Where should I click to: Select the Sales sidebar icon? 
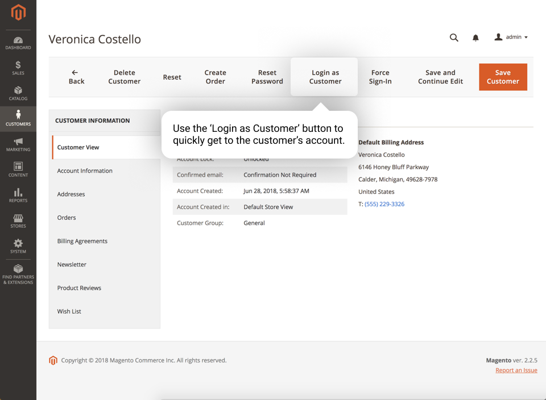coord(18,68)
